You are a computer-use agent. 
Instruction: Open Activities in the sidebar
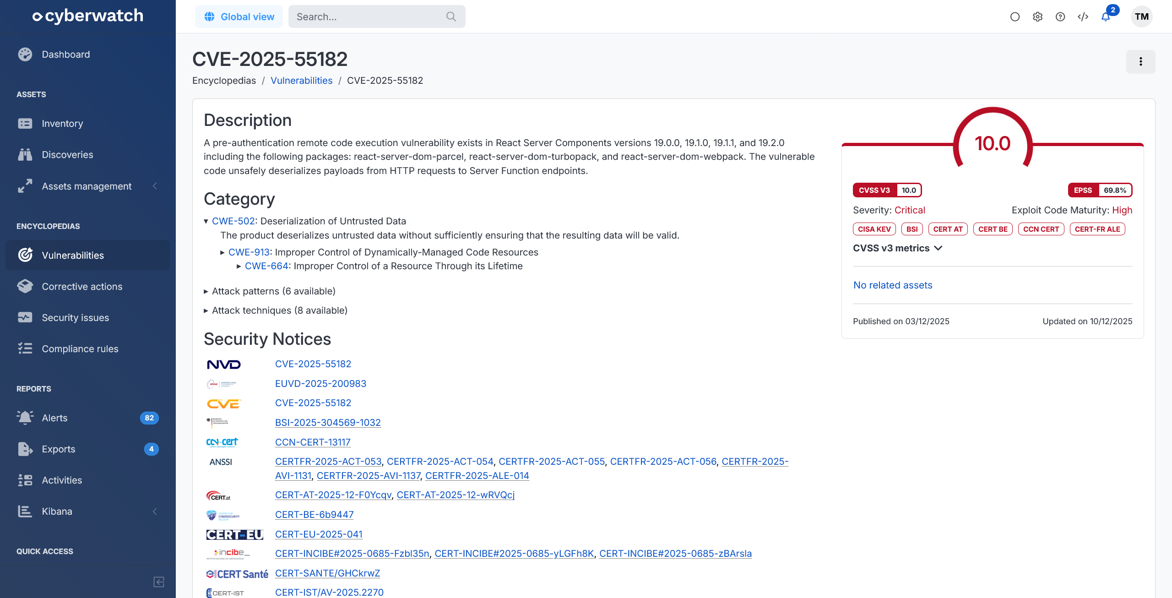tap(88, 480)
